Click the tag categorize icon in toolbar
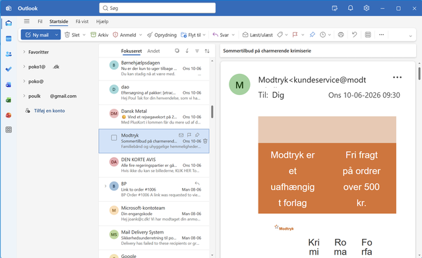 (x=280, y=35)
